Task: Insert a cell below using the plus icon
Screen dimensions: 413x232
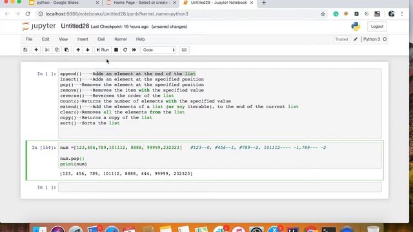Action: tap(36, 50)
